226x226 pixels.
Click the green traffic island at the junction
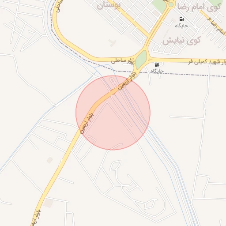(x=141, y=60)
